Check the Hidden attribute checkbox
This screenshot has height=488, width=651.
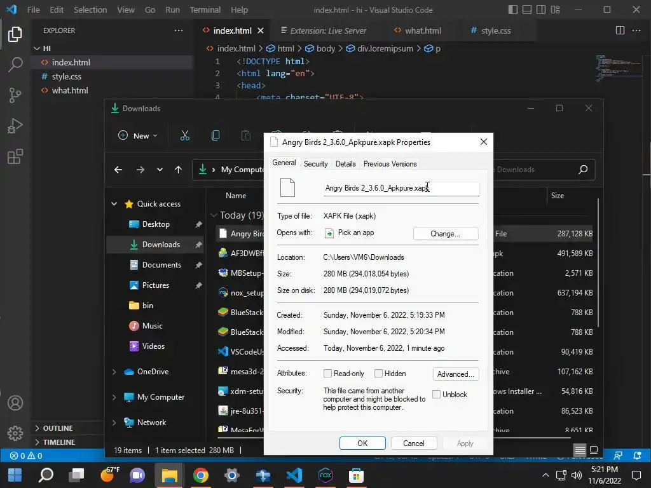(x=378, y=374)
